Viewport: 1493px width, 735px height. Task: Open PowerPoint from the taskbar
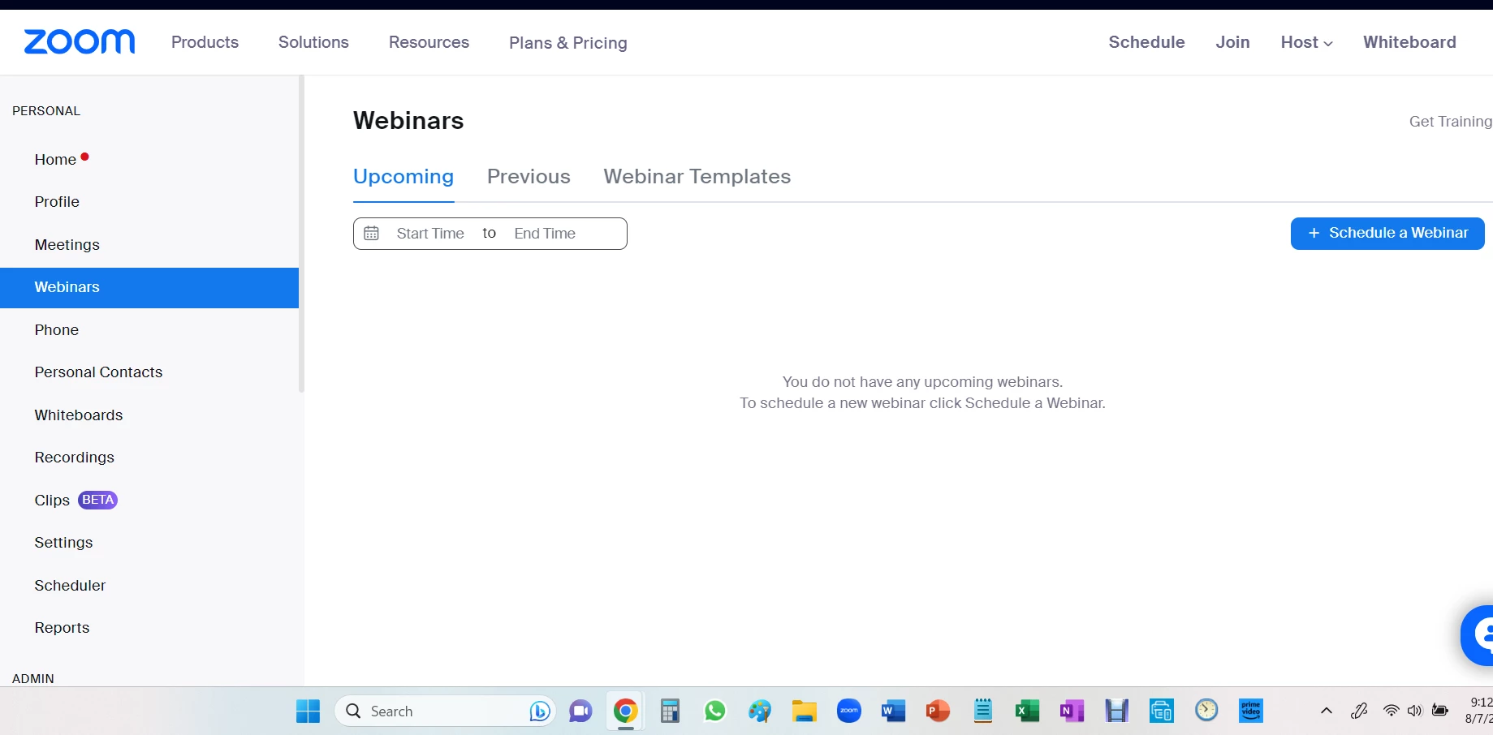938,711
